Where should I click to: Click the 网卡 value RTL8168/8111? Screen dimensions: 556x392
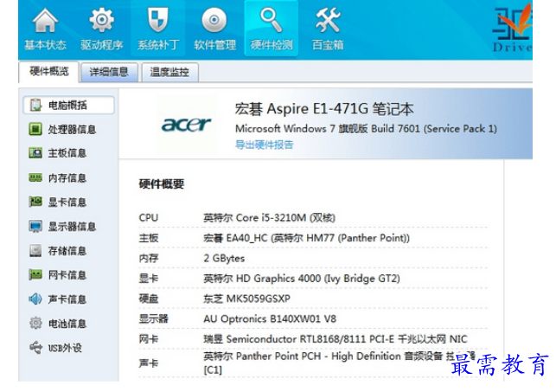click(x=336, y=339)
